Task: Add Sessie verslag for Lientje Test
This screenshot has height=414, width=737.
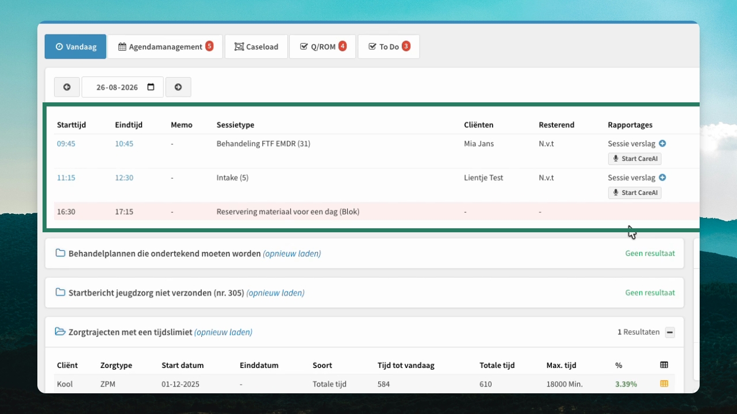Action: pyautogui.click(x=662, y=178)
